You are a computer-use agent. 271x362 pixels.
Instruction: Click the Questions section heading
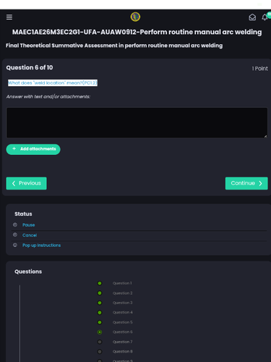[x=28, y=271]
